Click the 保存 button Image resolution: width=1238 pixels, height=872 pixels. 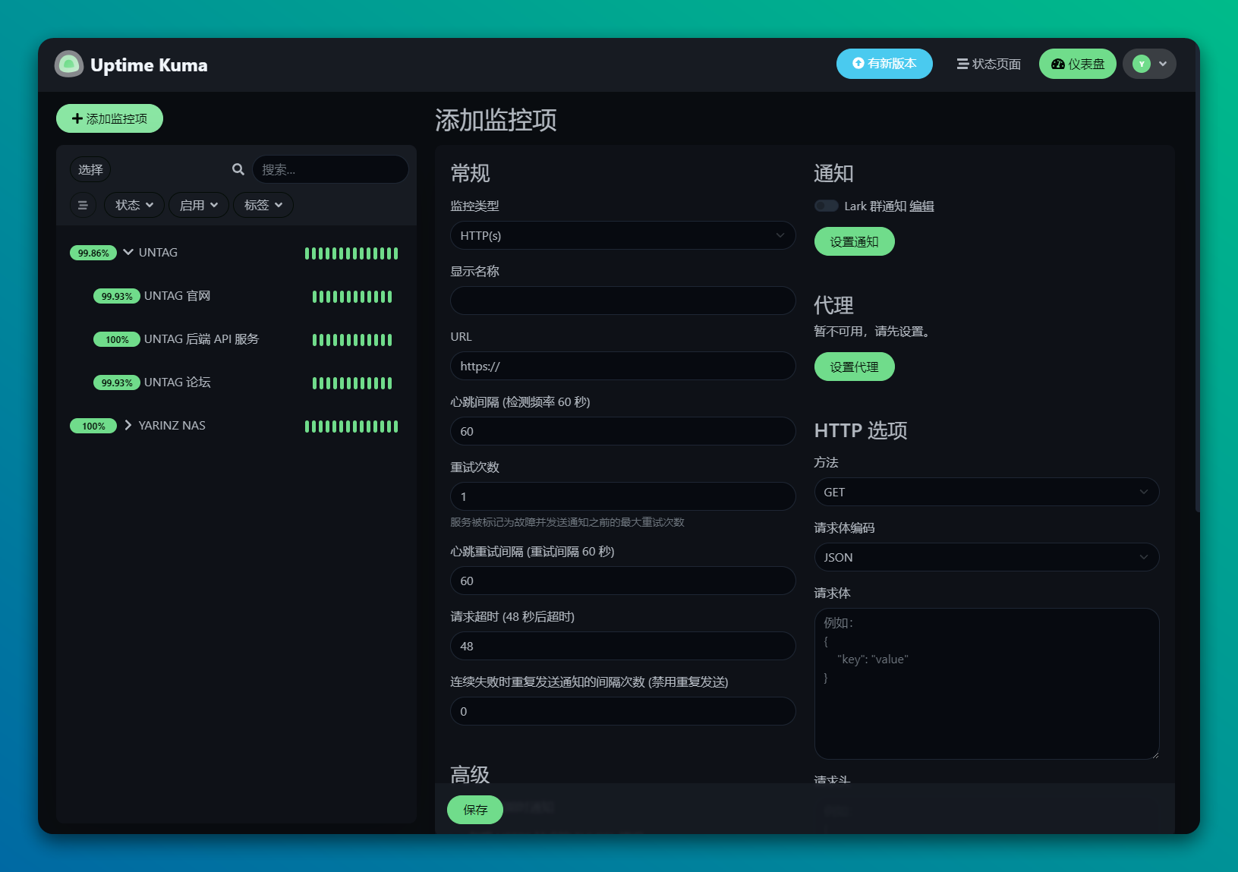[475, 810]
